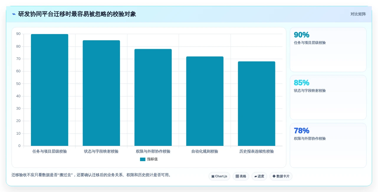Image resolution: width=378 pixels, height=192 pixels.
Task: Click x-axis label 任务与项目层级校验
Action: (x=50, y=151)
